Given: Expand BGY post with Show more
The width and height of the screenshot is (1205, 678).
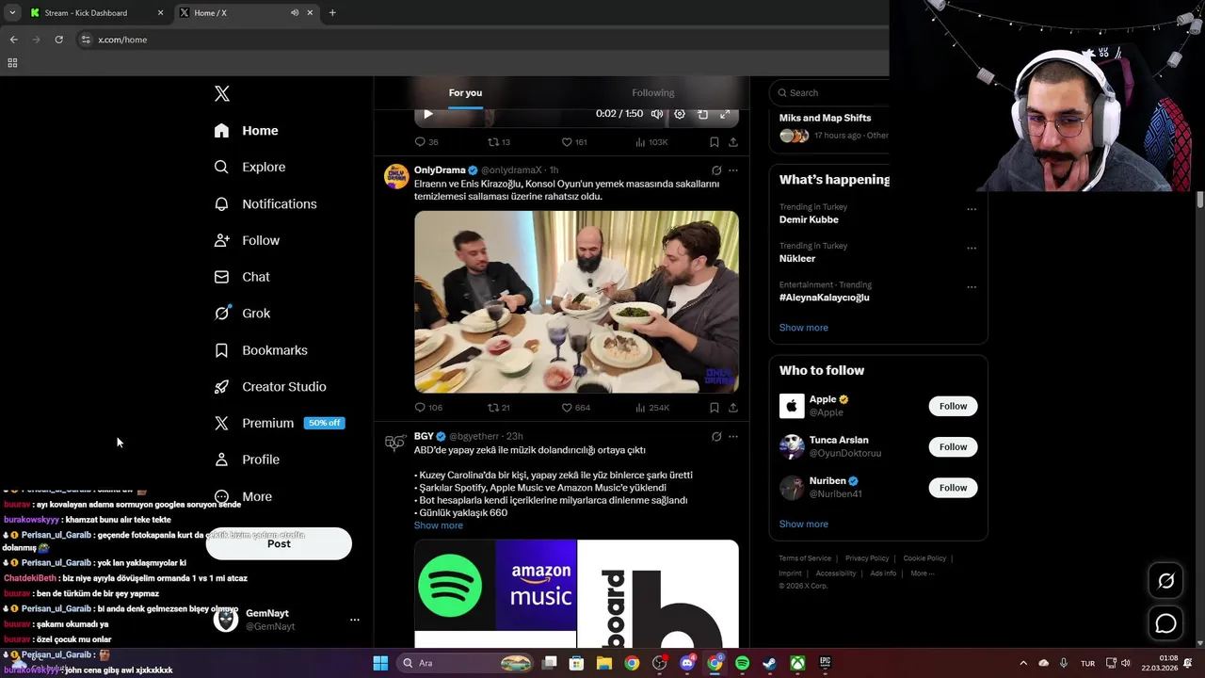Looking at the screenshot, I should tap(438, 525).
